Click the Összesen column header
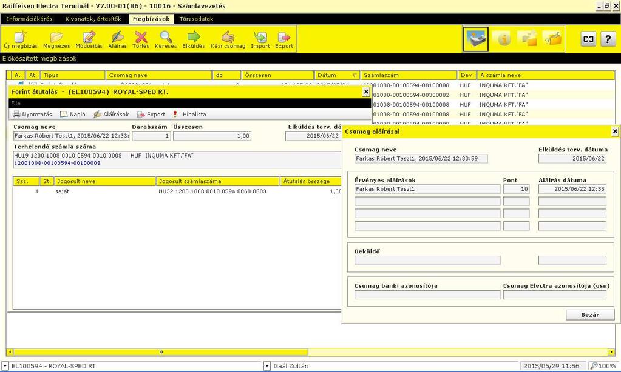The height and width of the screenshot is (372, 621). (277, 75)
